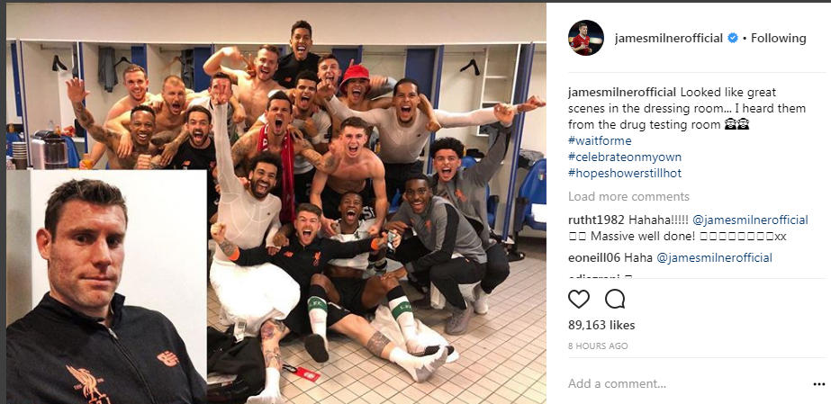Visit commenter eoneill06's profile
Screen dimensions: 831x404
594,258
